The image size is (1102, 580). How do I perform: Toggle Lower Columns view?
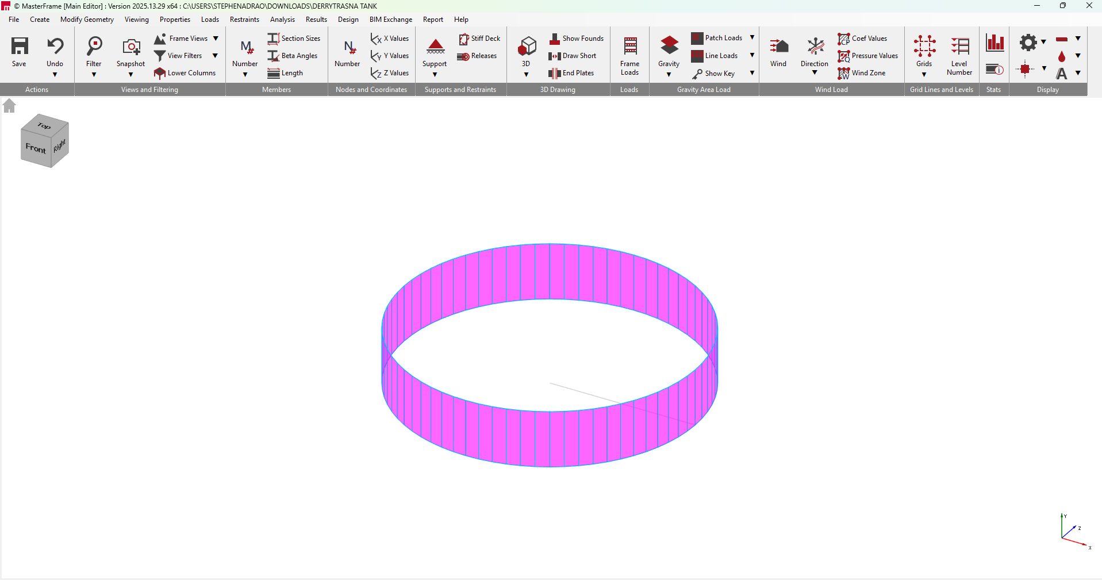pos(185,73)
